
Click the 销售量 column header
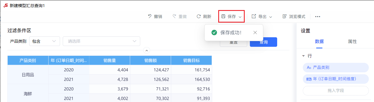tap(109, 60)
